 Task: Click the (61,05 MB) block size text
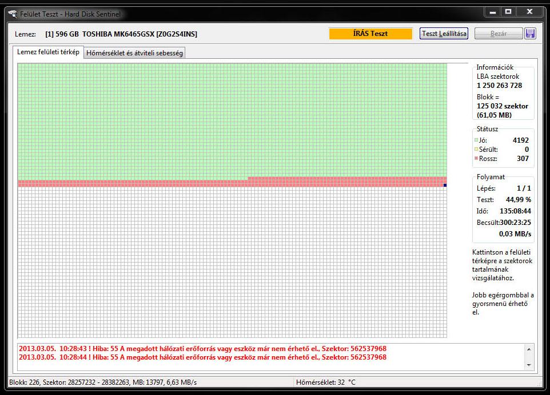[x=494, y=115]
